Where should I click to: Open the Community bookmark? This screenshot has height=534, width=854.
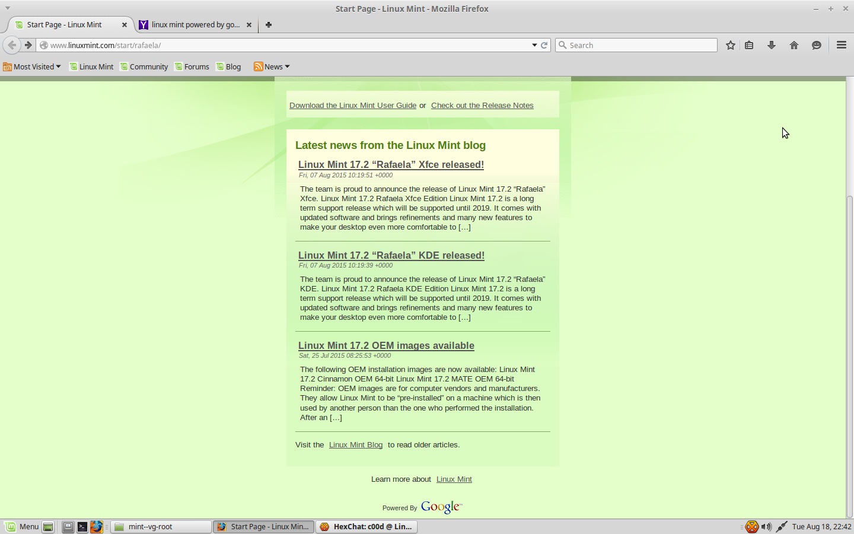[x=144, y=66]
